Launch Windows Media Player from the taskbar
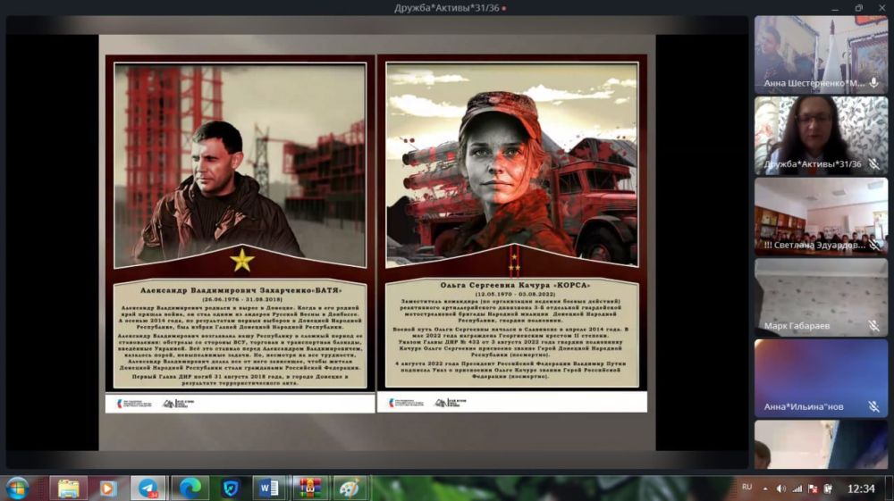 [107, 488]
